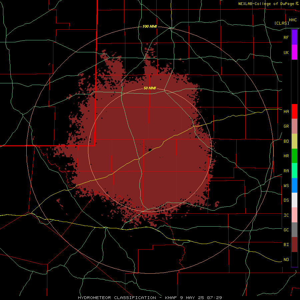Click the black radar-site hole in the echo
Viewport: 300px width, 300px height.
tap(150, 150)
